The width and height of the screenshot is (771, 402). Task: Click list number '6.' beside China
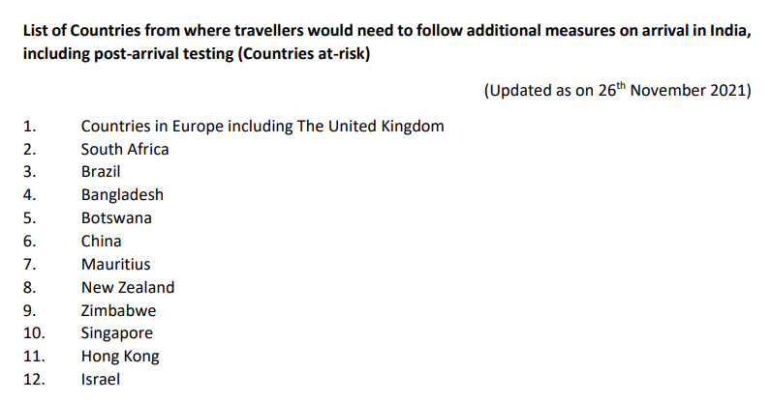29,242
